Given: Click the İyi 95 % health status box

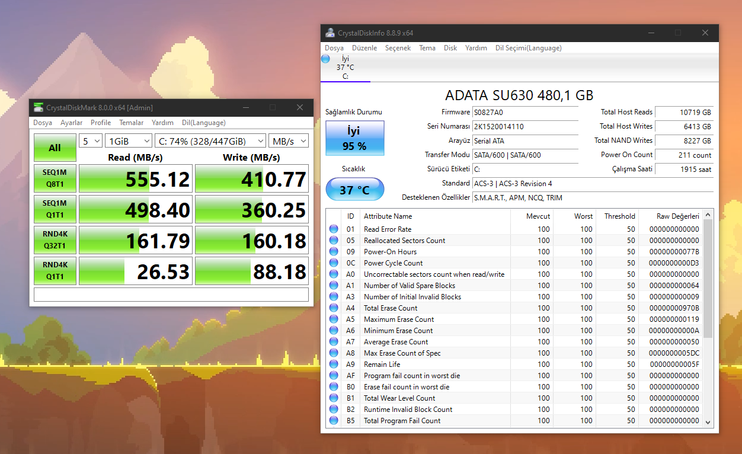Looking at the screenshot, I should pos(354,138).
